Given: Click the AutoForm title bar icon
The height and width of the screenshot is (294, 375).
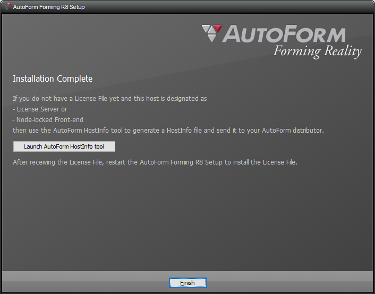Looking at the screenshot, I should click(8, 7).
